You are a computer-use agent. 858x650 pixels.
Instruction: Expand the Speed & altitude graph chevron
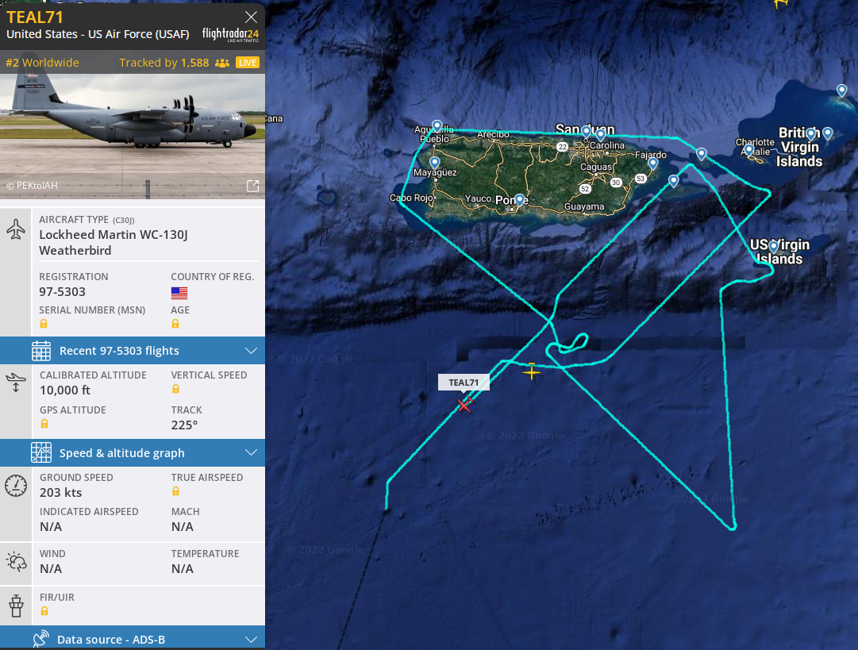251,453
